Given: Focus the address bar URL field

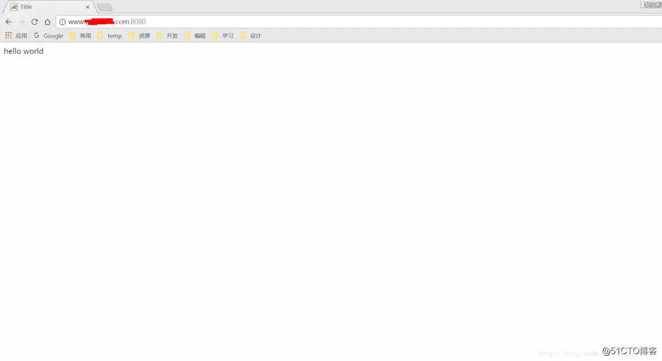Looking at the screenshot, I should [x=359, y=22].
